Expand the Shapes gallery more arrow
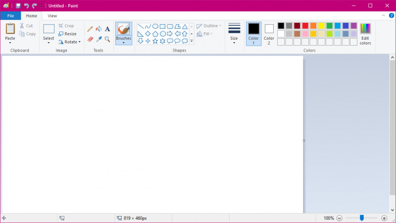 192,41
